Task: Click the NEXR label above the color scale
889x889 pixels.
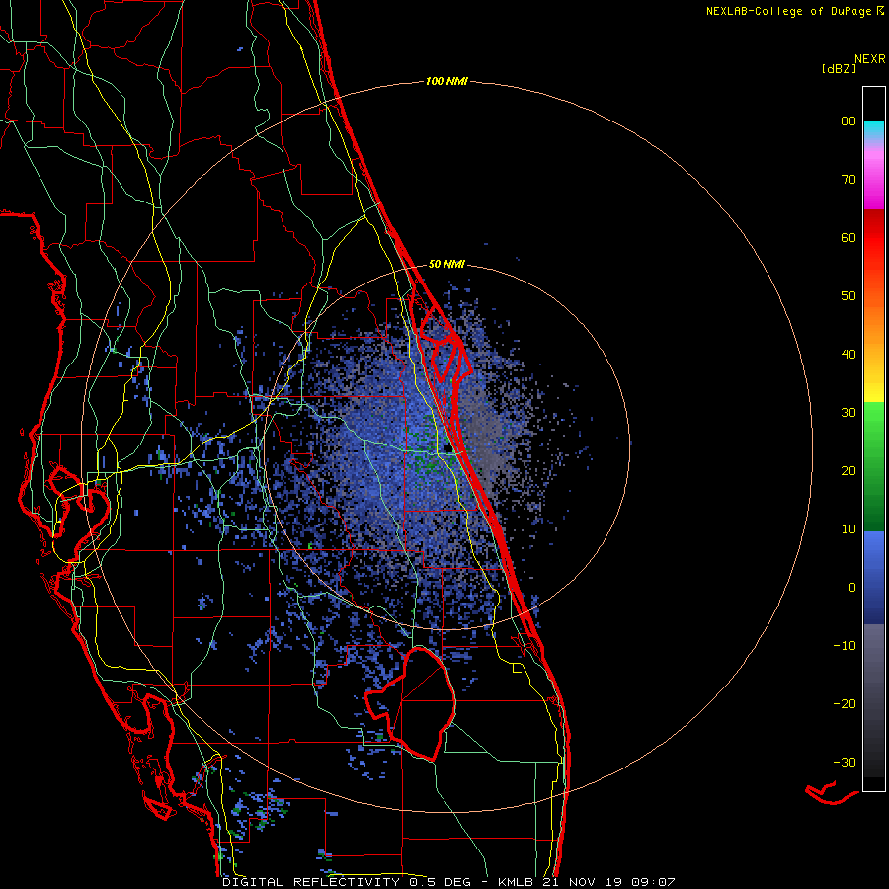Action: (x=869, y=59)
